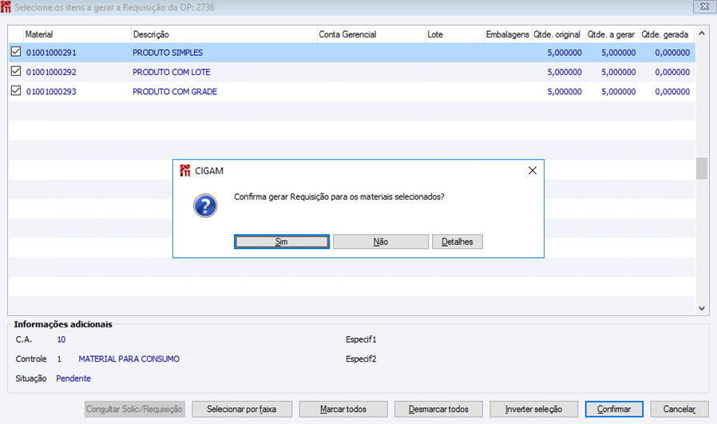Click Marcar todos button
This screenshot has width=717, height=424.
(343, 409)
